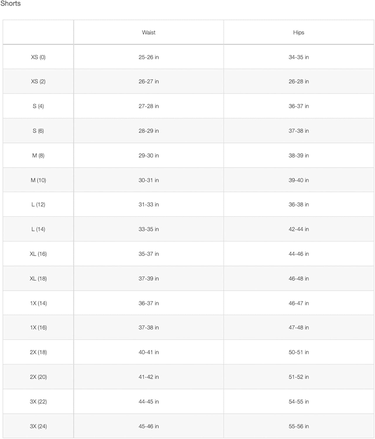Click the 1X (14) size label

point(38,303)
